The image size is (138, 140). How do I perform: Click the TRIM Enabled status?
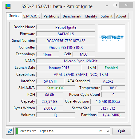[111, 68]
